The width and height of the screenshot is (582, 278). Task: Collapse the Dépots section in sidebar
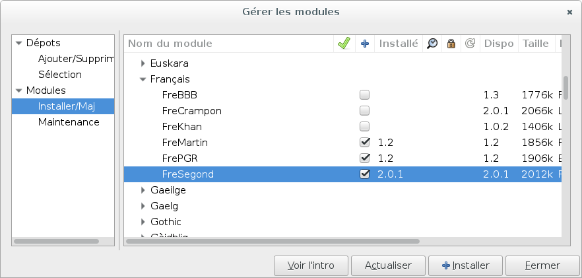click(19, 43)
